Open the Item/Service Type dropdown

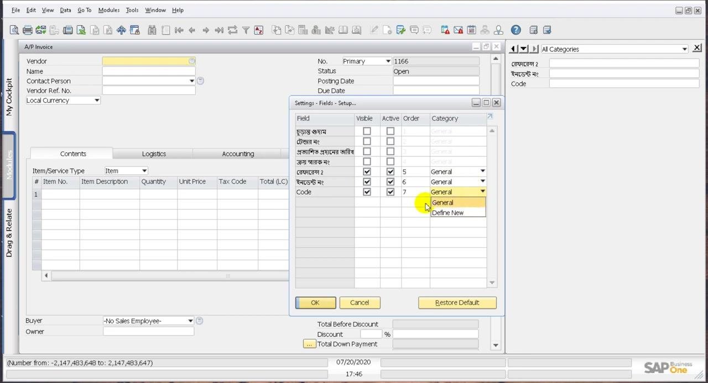(x=144, y=171)
